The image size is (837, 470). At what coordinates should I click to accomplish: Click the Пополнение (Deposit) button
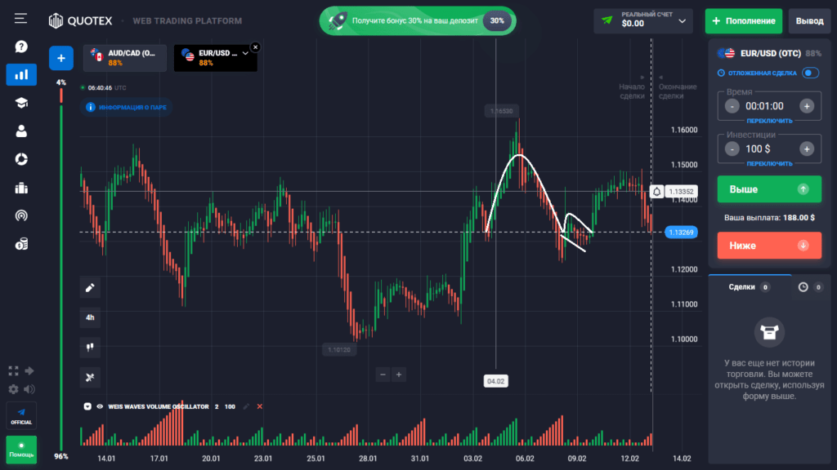743,20
